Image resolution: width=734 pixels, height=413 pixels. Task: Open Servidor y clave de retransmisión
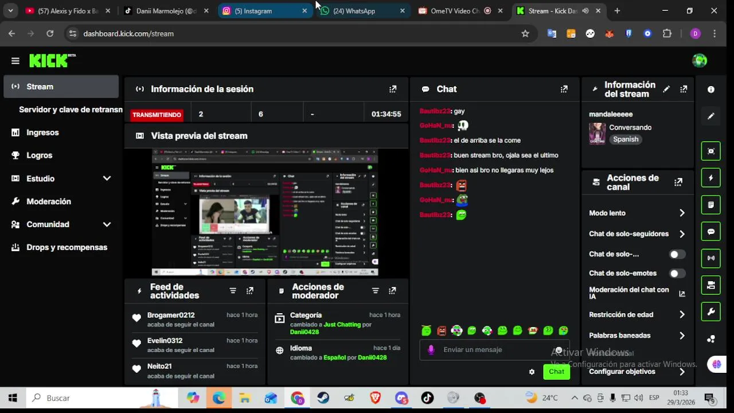click(71, 110)
